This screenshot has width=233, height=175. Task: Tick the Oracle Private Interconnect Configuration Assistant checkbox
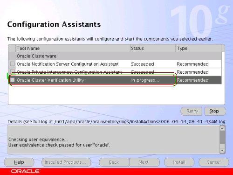tap(12, 71)
